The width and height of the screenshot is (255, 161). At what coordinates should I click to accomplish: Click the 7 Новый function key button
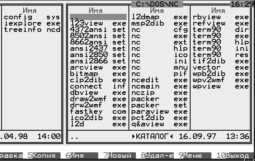coord(119,155)
